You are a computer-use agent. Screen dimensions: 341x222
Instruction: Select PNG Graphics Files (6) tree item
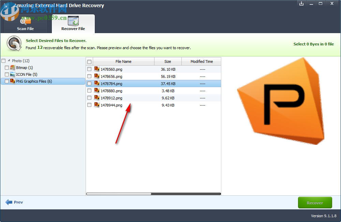pos(34,81)
